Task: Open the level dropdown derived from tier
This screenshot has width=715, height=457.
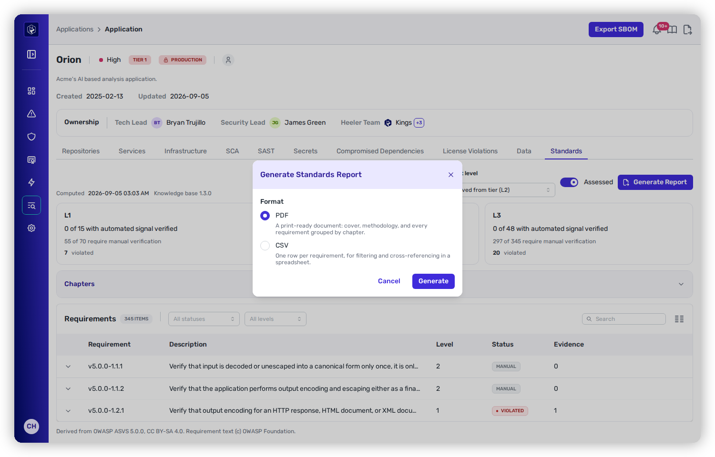Action: point(508,190)
